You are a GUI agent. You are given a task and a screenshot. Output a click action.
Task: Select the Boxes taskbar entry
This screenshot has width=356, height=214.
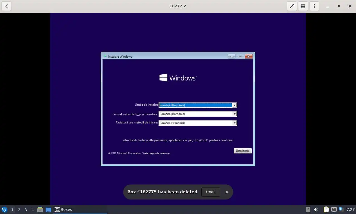click(80, 210)
